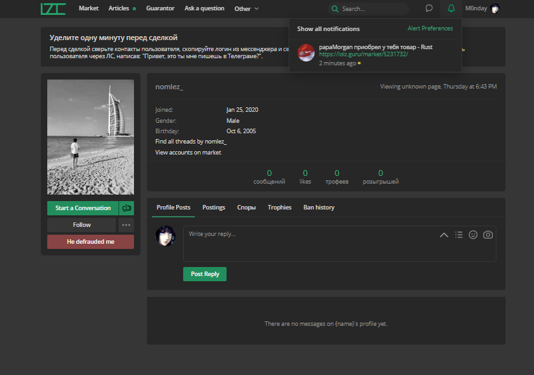Click the He defrauded me button
Image resolution: width=534 pixels, height=375 pixels.
(91, 242)
